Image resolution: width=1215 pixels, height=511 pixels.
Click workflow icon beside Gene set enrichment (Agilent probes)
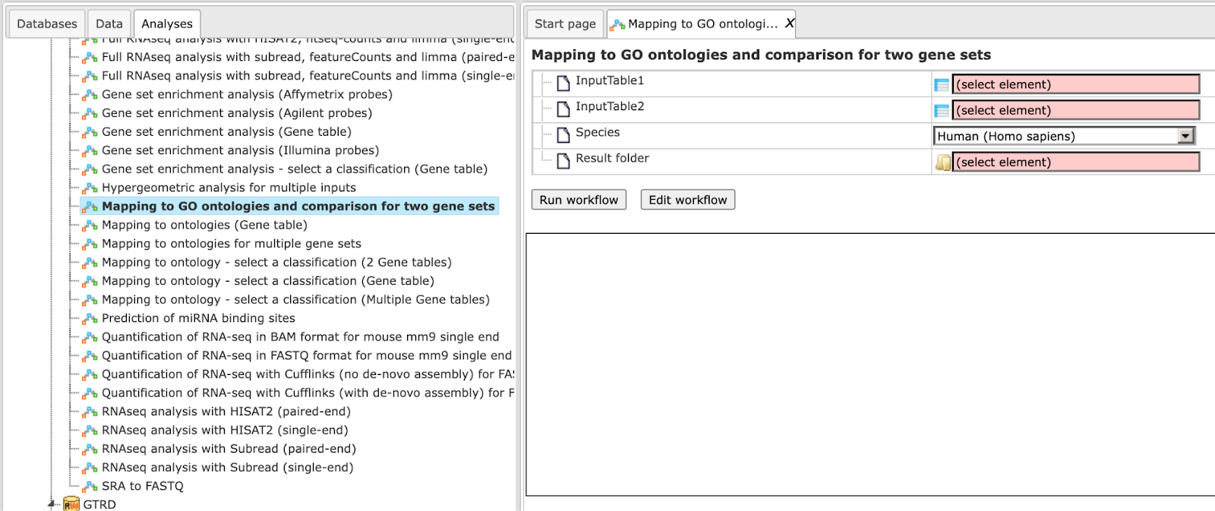click(90, 113)
